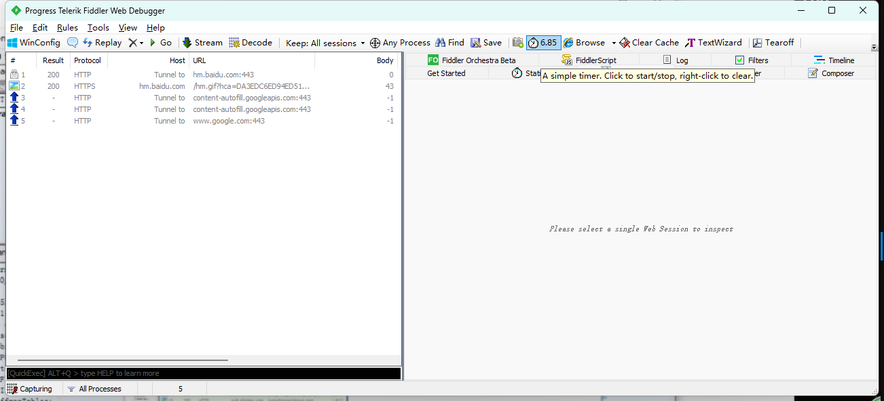The width and height of the screenshot is (884, 401).
Task: Click the Any Process target picker
Action: tap(400, 43)
